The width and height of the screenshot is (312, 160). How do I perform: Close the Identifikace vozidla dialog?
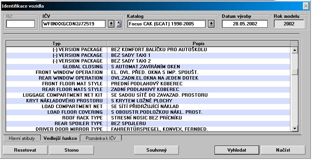[306, 6]
